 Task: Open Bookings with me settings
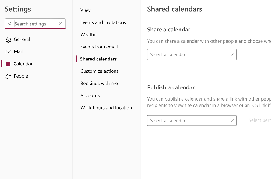(x=99, y=84)
